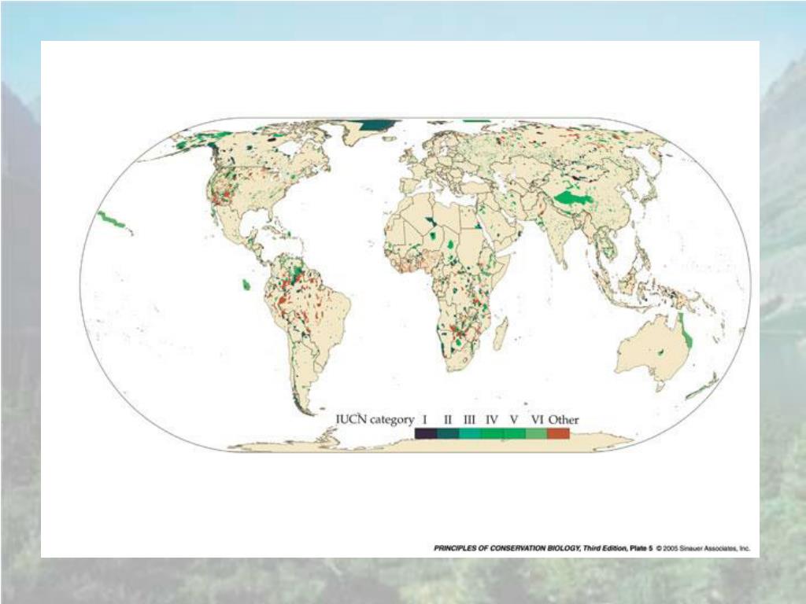Click the category IV green legend swatch

[492, 433]
